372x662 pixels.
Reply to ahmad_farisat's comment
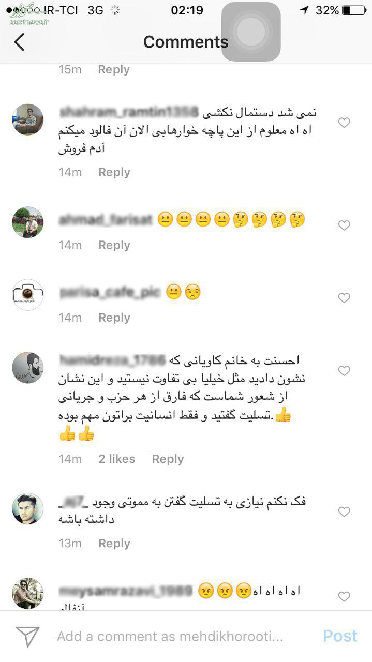pos(114,245)
